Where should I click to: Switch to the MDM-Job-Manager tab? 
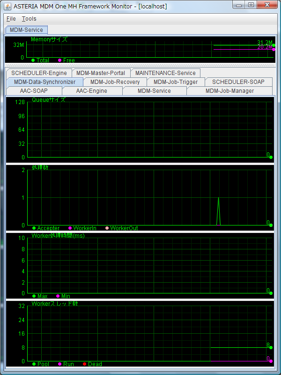pos(229,91)
